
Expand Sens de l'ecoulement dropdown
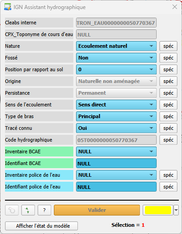[x=116, y=105]
